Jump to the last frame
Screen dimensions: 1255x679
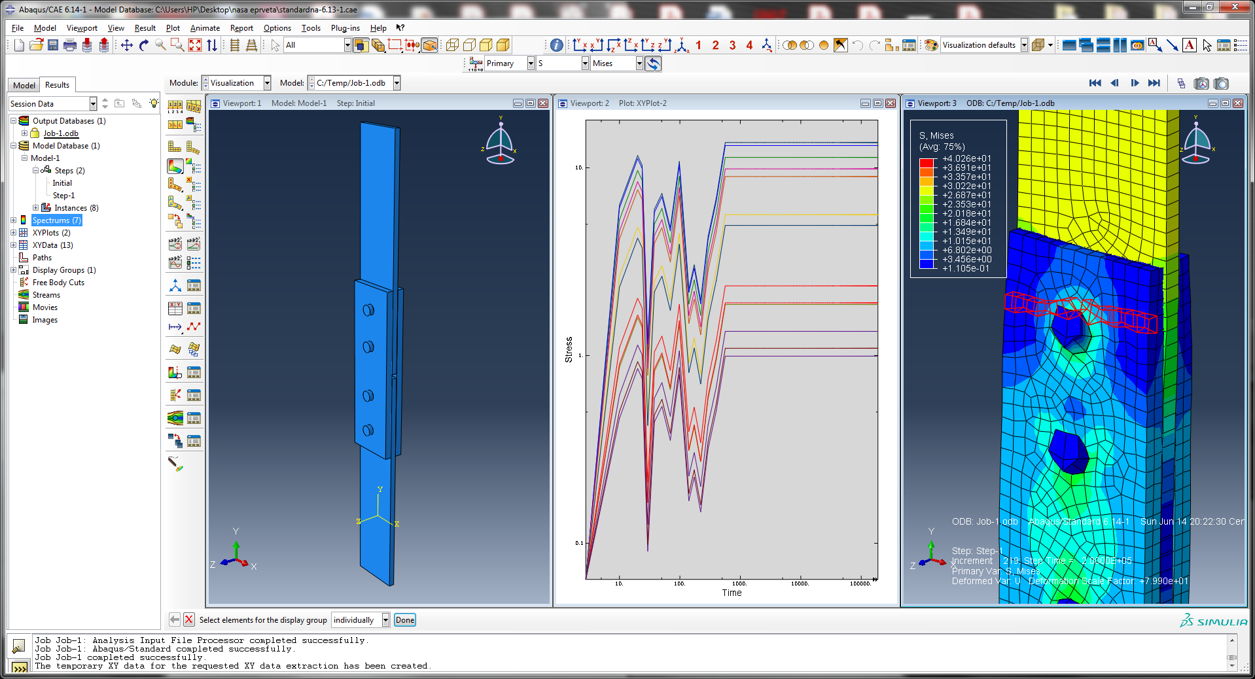(x=1154, y=83)
